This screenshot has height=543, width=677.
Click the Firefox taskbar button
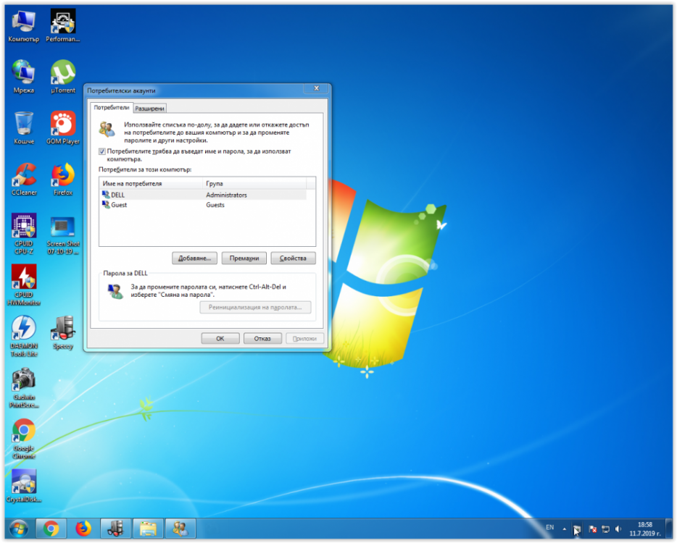click(x=83, y=529)
